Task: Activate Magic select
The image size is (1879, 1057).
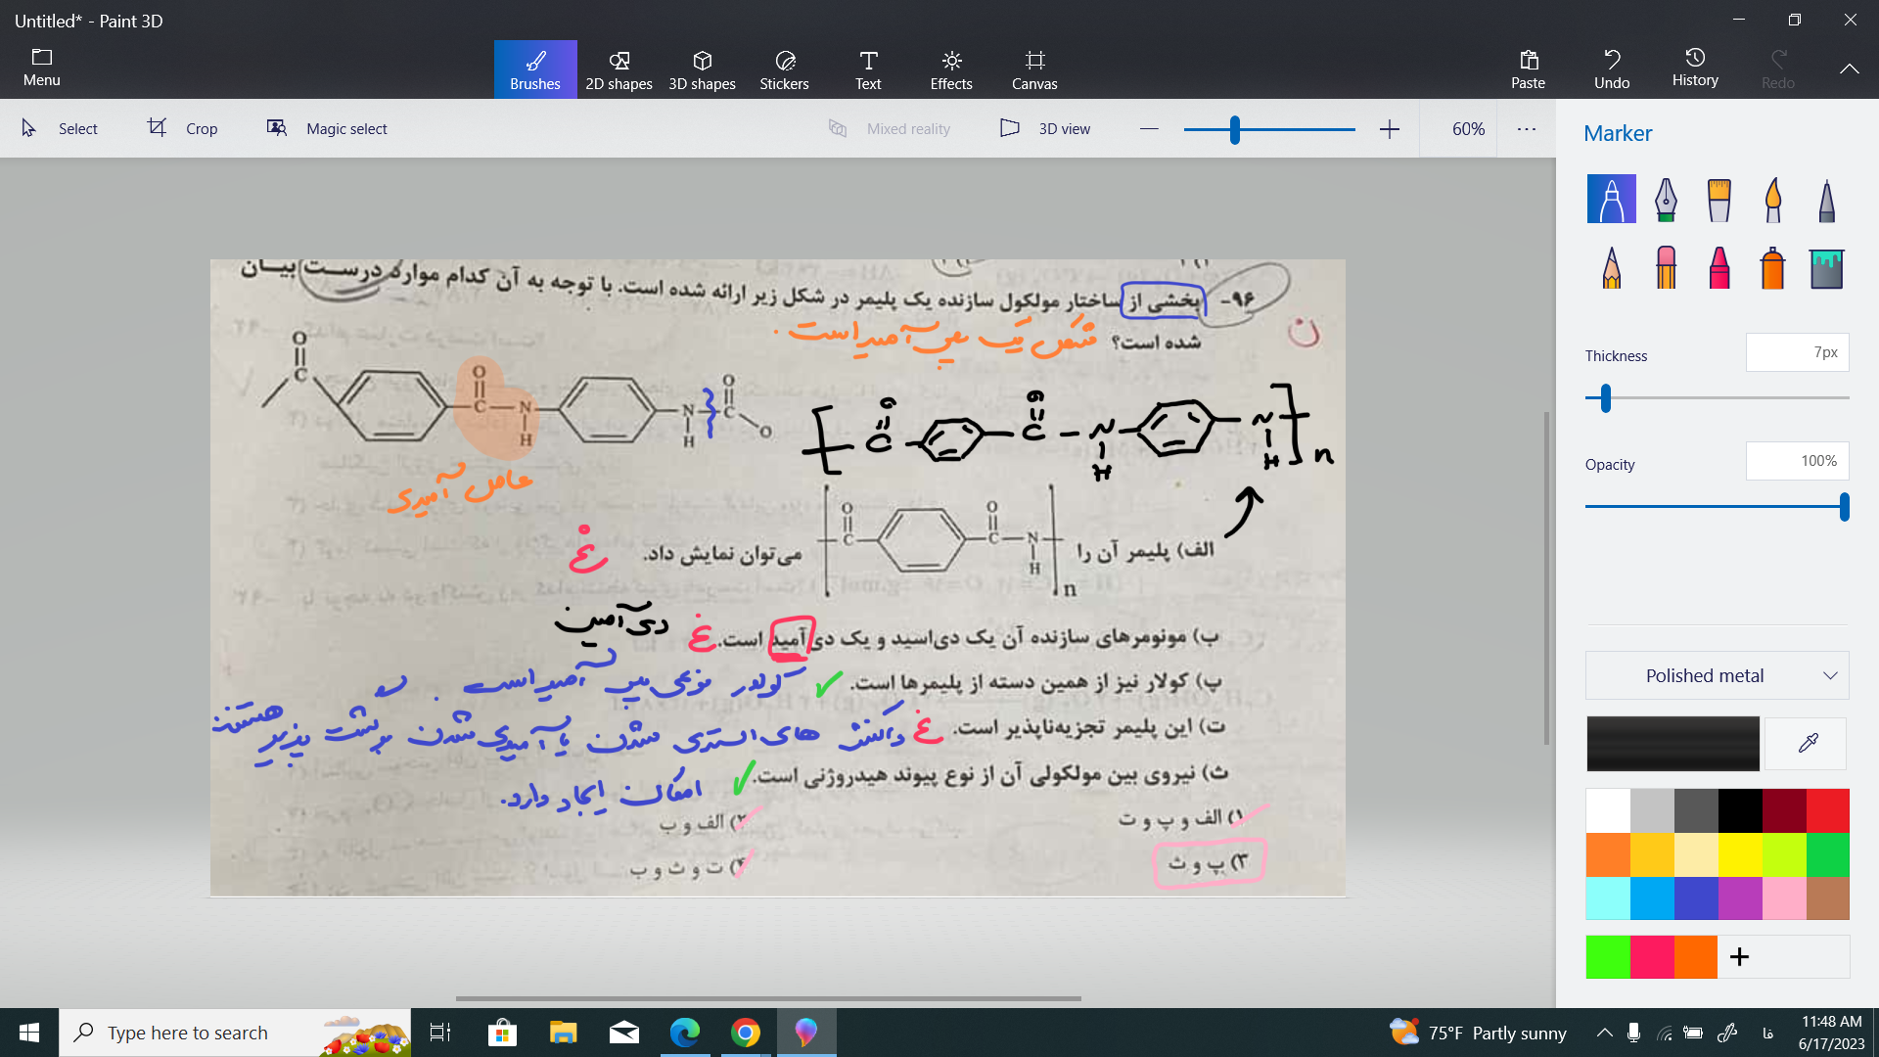Action: point(327,128)
